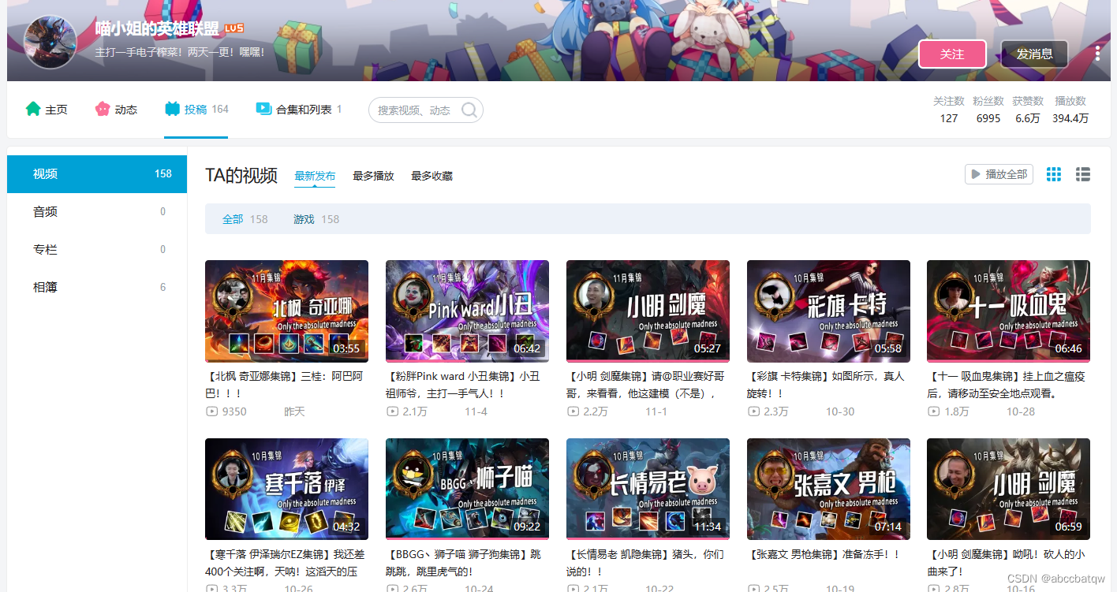Play all videos with 播放全部
1117x592 pixels.
pos(999,174)
